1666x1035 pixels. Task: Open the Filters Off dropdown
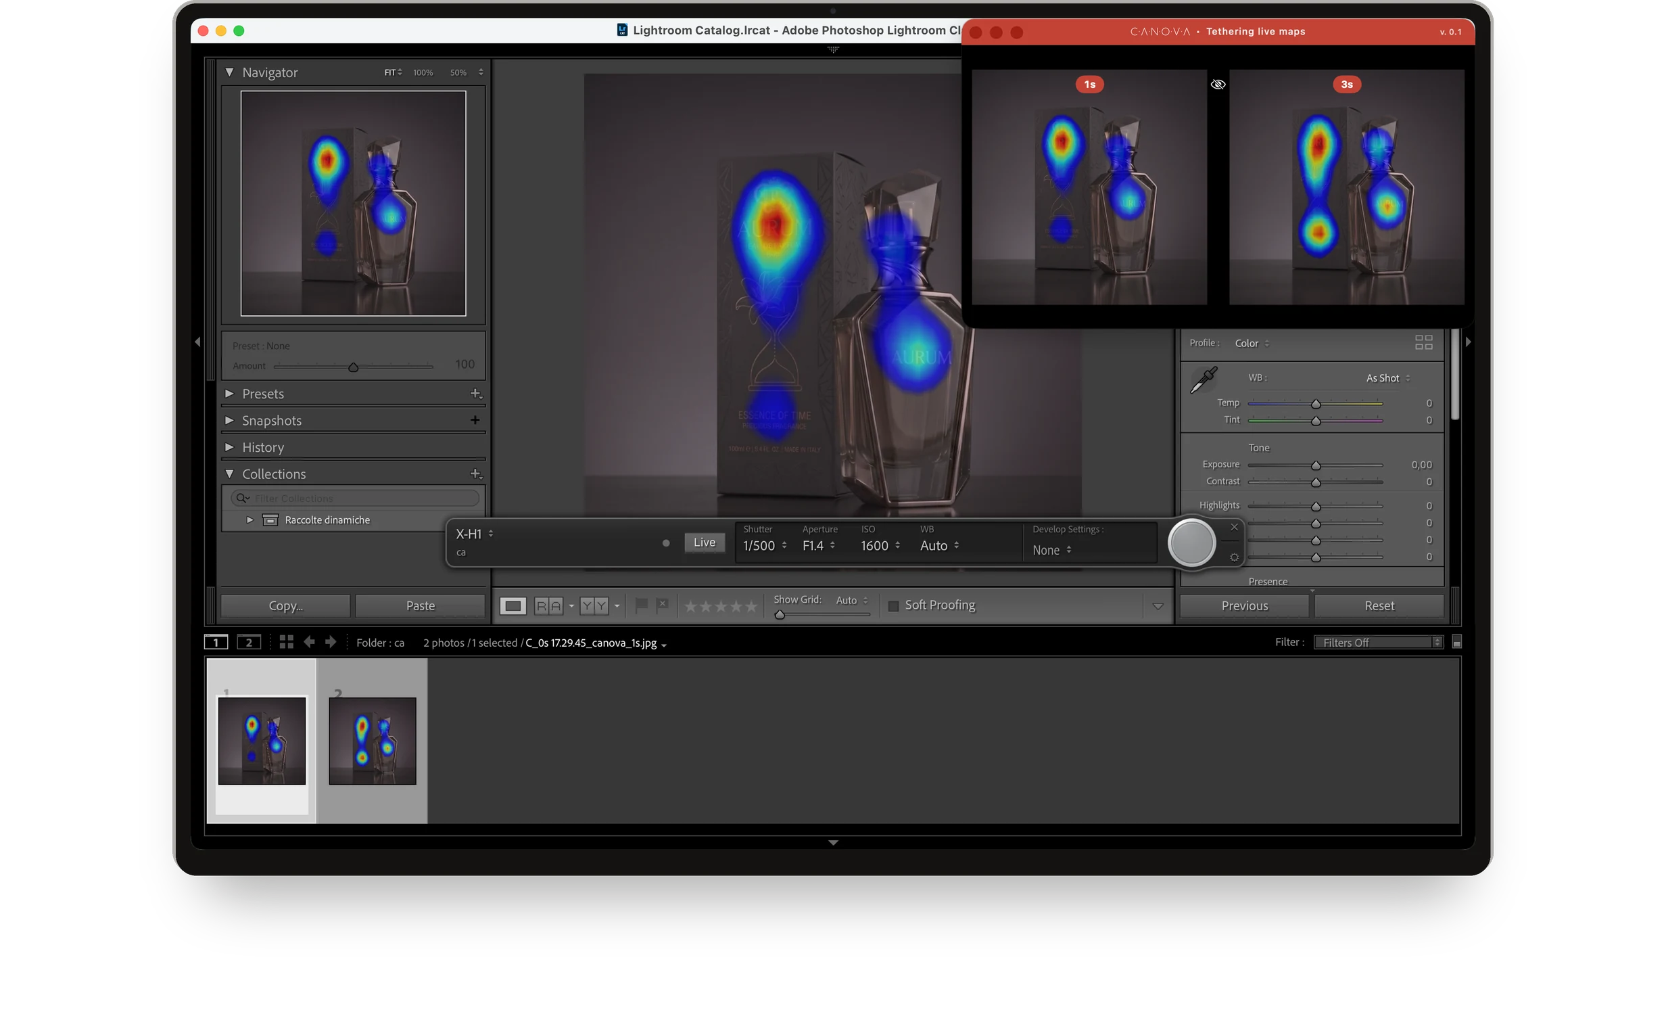1378,642
